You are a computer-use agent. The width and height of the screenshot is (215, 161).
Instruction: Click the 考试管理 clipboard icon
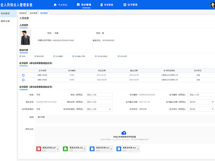[102, 5]
